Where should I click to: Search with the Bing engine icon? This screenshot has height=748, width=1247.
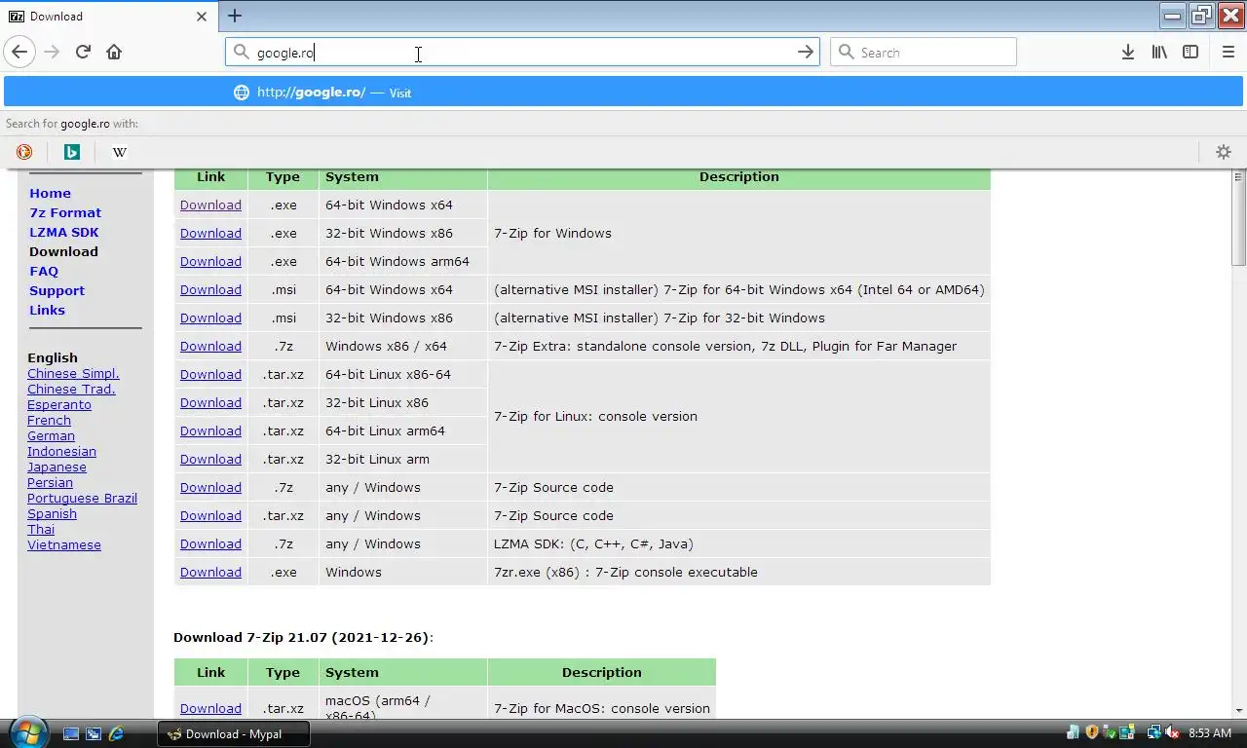(71, 152)
